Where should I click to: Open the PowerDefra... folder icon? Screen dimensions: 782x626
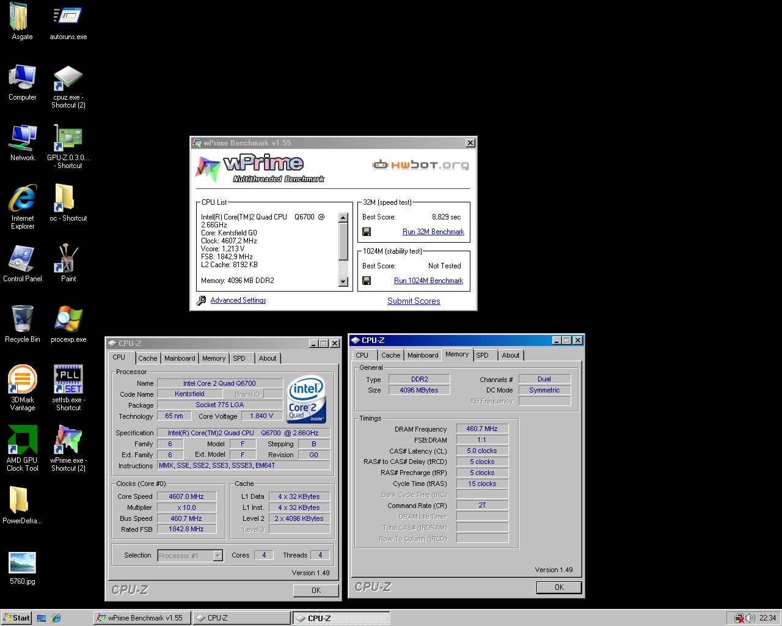point(22,506)
